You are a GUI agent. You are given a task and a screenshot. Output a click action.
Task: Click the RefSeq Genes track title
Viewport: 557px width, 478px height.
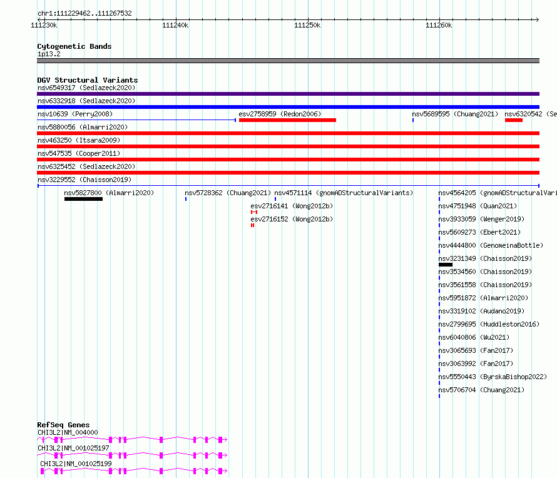[63, 425]
